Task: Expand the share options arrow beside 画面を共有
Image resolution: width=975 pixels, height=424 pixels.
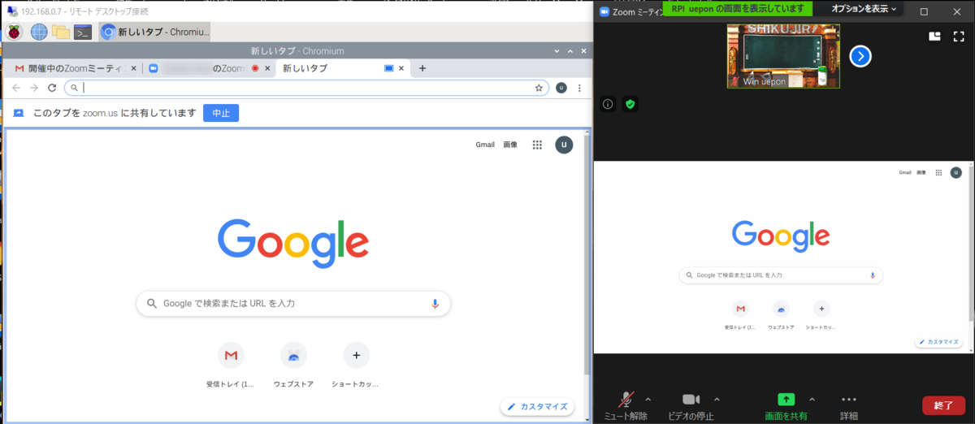Action: [x=812, y=399]
